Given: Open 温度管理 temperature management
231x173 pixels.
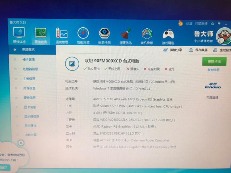Looking at the screenshot, I should (62, 36).
